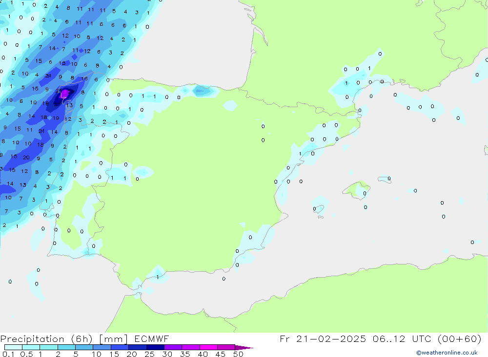Click the 30–35 mm violet legend box
The width and height of the screenshot is (488, 357).
173,347
